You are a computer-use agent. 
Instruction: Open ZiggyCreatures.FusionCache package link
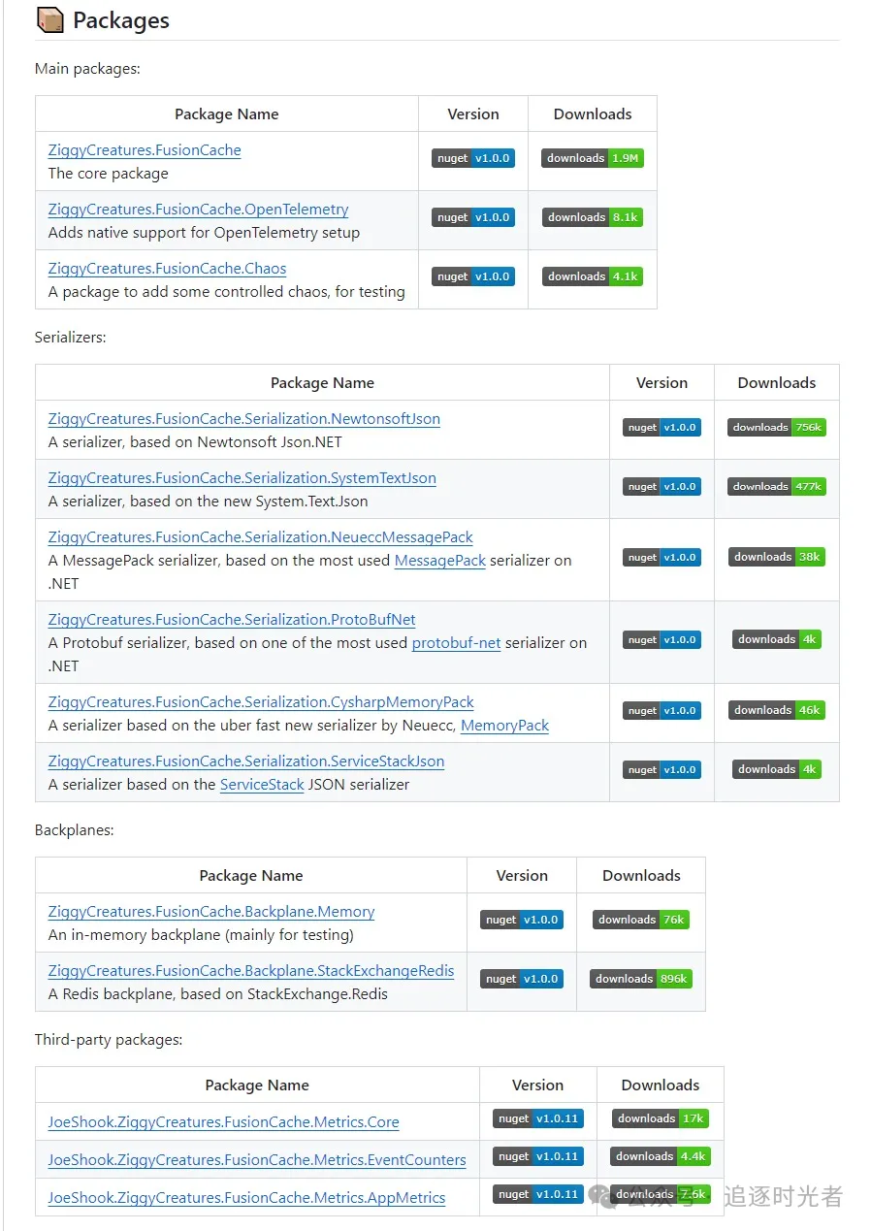click(145, 150)
